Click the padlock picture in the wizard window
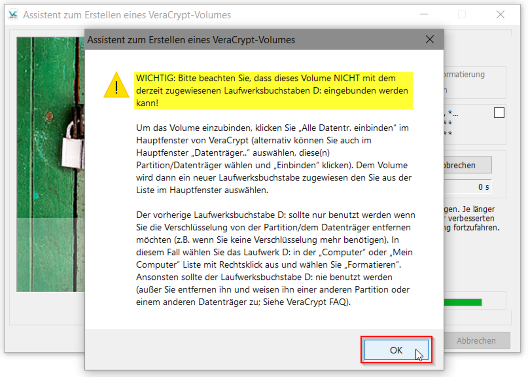Image resolution: width=528 pixels, height=377 pixels. 51,164
